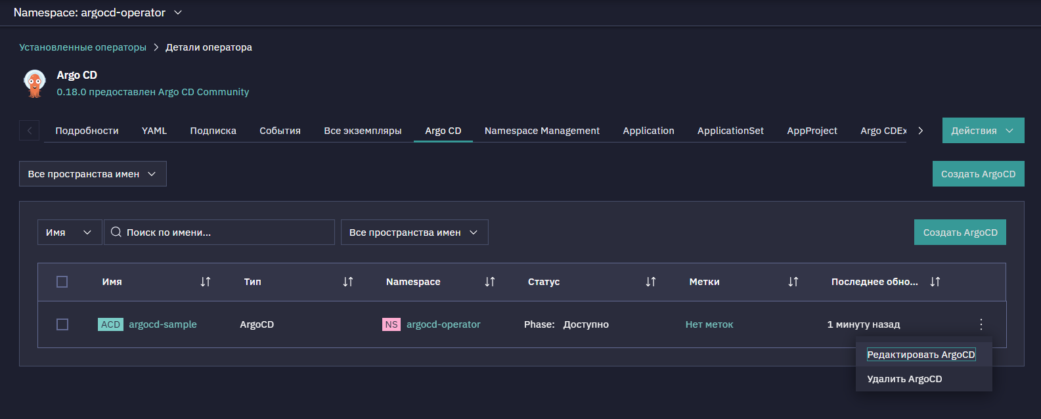Viewport: 1041px width, 419px height.
Task: Sort by Тип column arrows
Action: 348,282
